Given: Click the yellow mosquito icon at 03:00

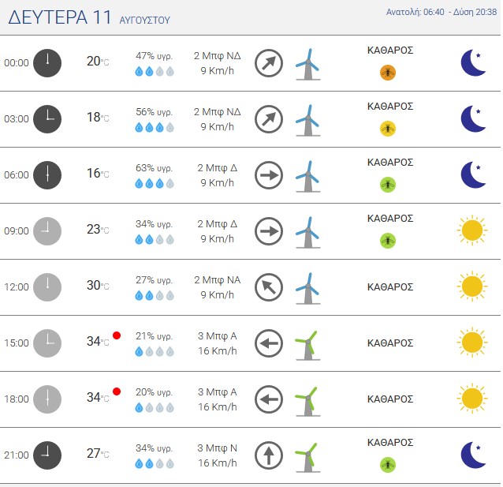Looking at the screenshot, I should (388, 129).
